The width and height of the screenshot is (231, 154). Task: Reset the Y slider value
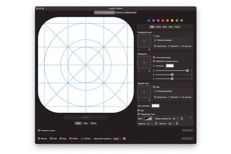click(191, 79)
